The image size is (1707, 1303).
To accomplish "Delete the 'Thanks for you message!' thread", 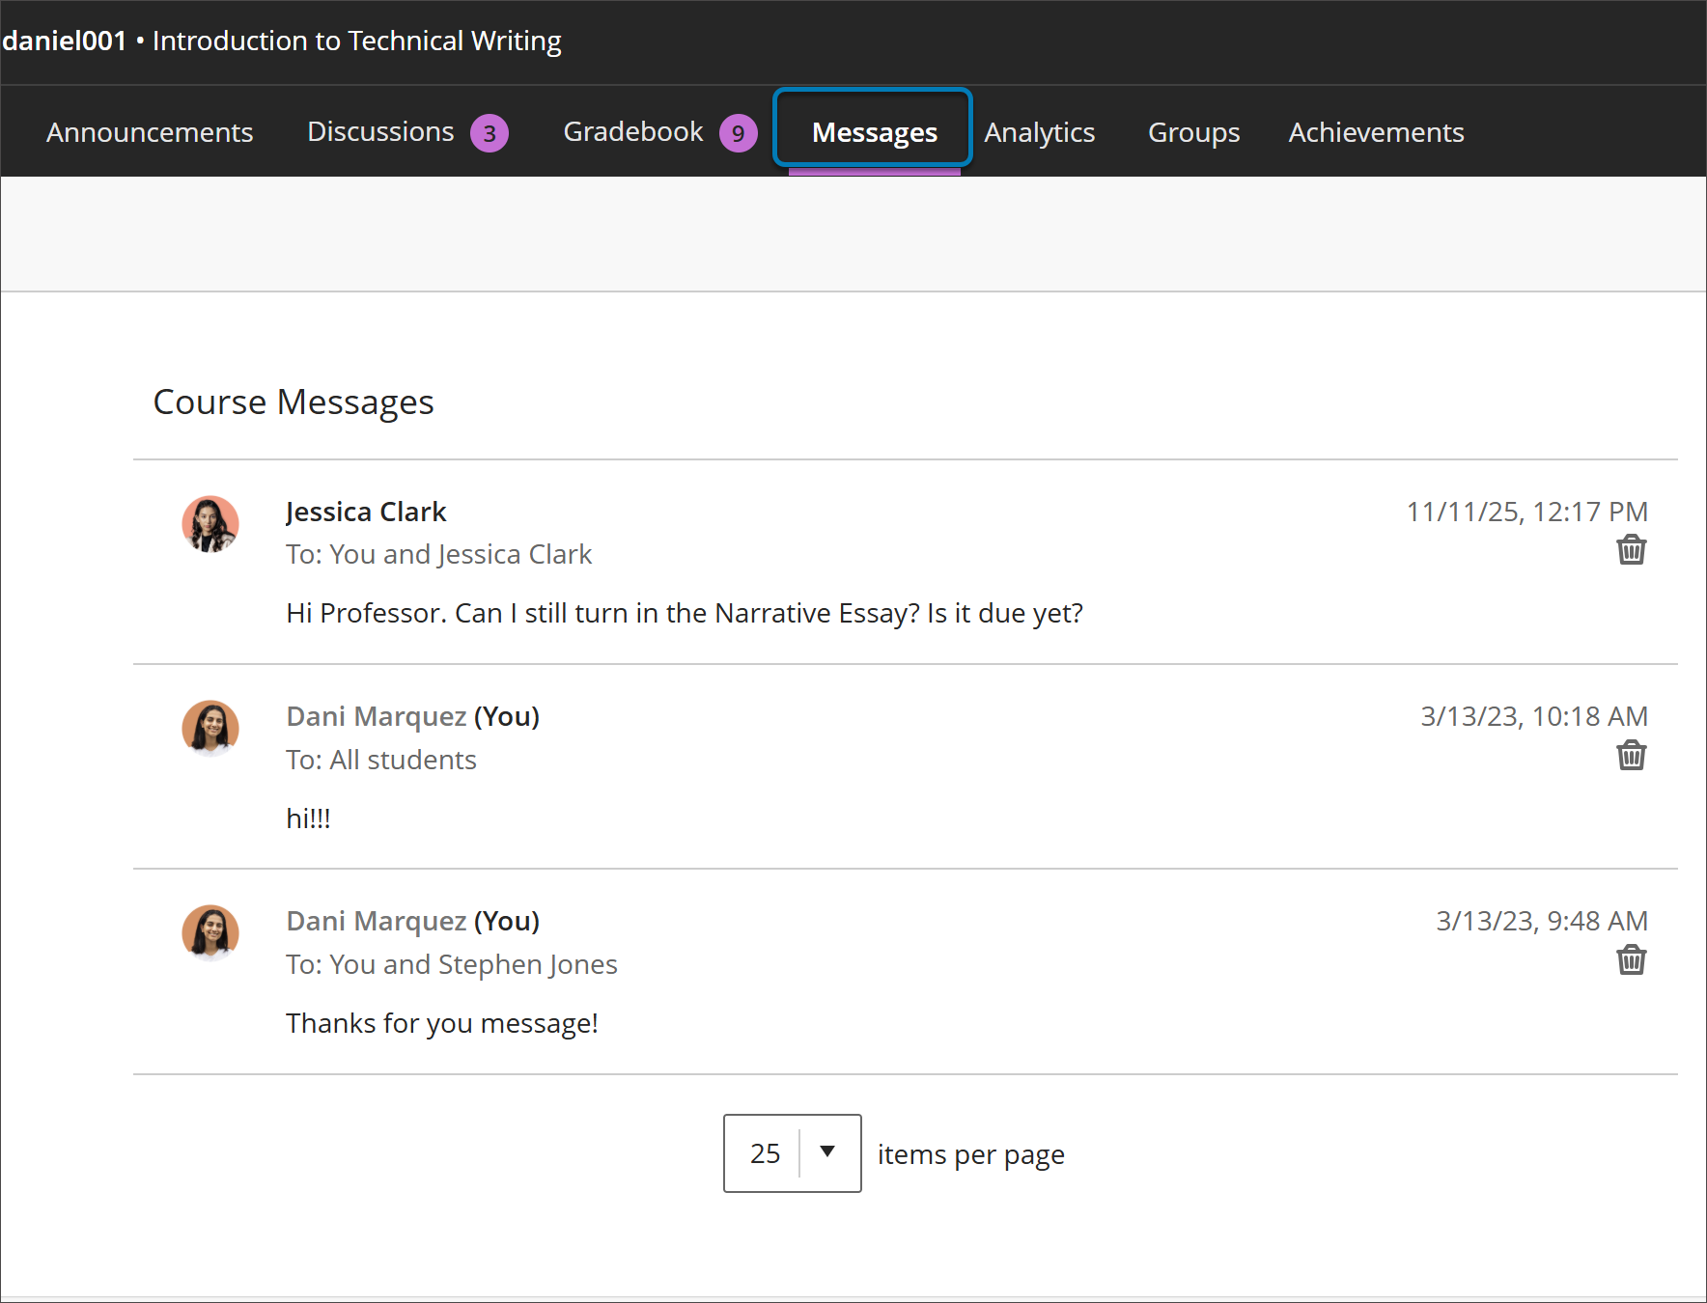I will tap(1632, 960).
